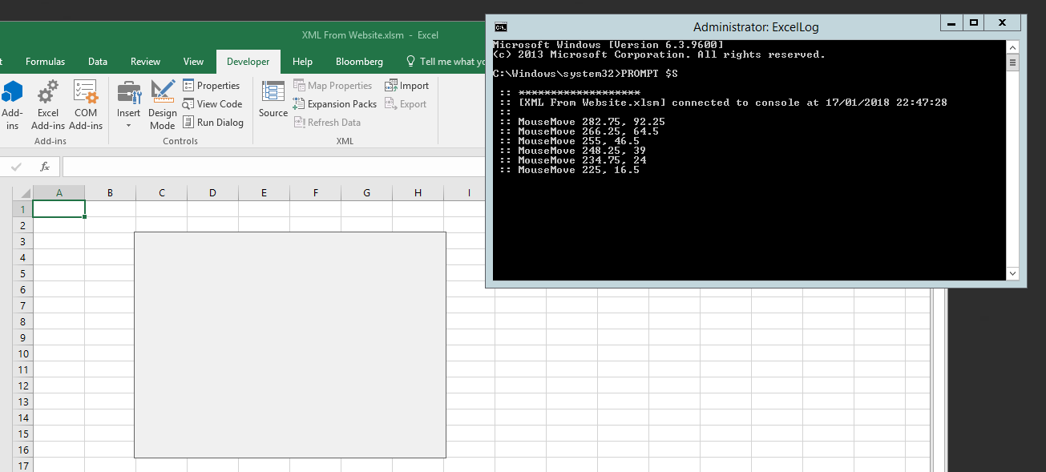Click View Code in Controls group
Image resolution: width=1046 pixels, height=472 pixels.
point(212,104)
